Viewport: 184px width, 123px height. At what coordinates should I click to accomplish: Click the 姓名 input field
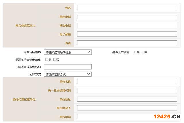127,8
